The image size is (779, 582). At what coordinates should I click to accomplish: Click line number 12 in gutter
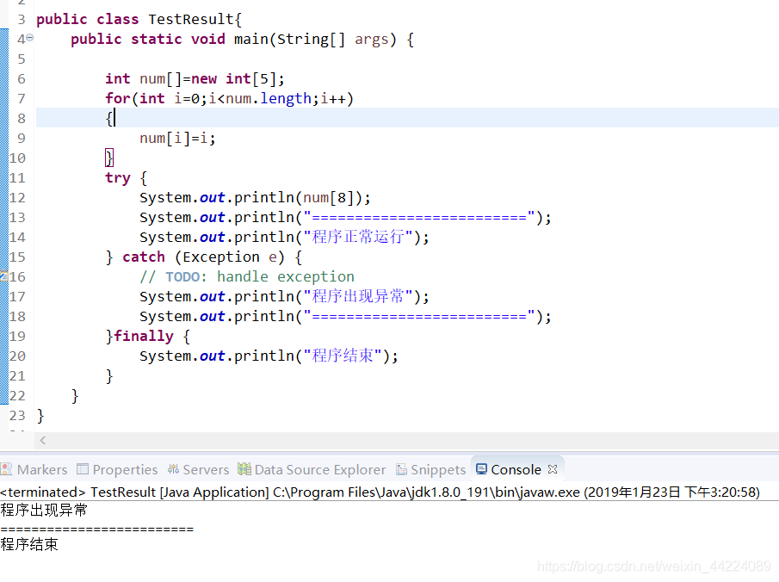(17, 198)
